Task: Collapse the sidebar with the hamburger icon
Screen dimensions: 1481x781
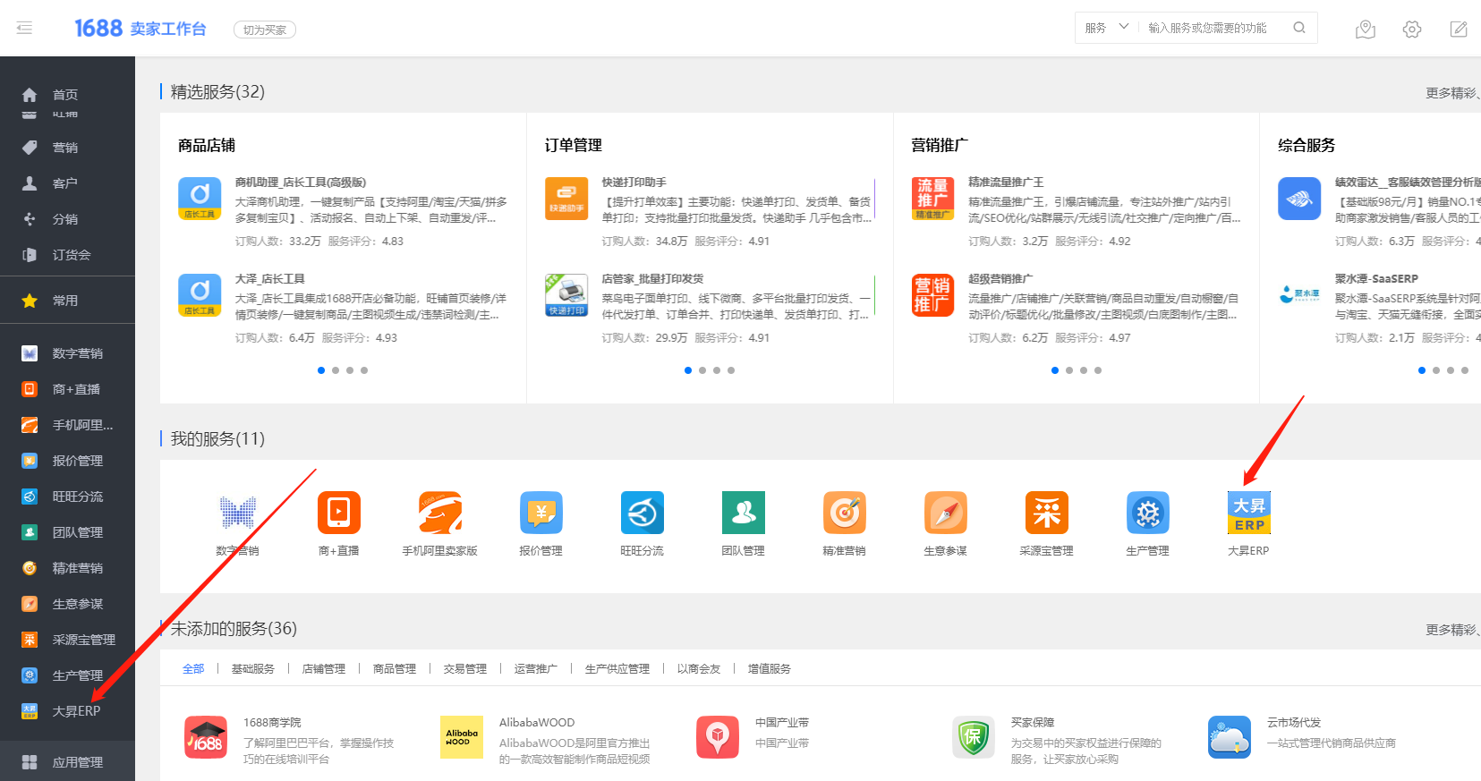Action: click(24, 28)
